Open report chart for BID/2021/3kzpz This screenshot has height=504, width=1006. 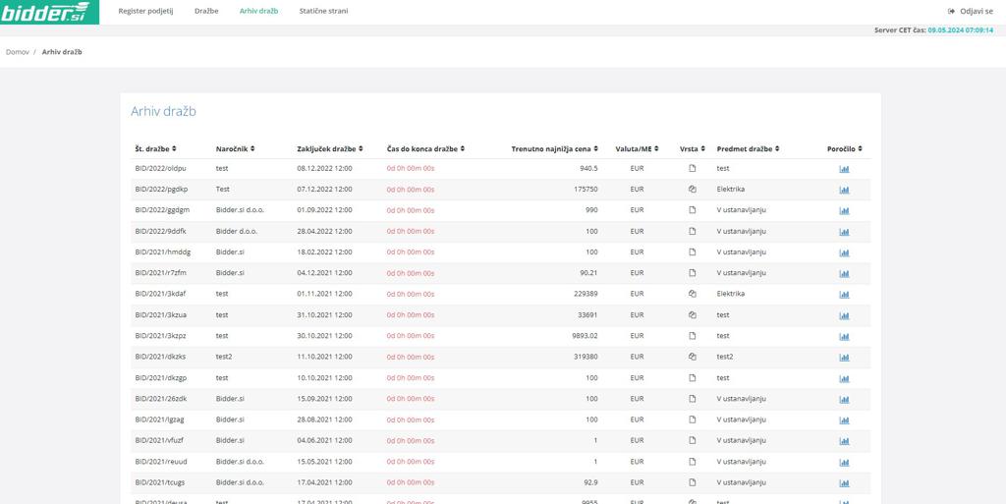coord(844,337)
